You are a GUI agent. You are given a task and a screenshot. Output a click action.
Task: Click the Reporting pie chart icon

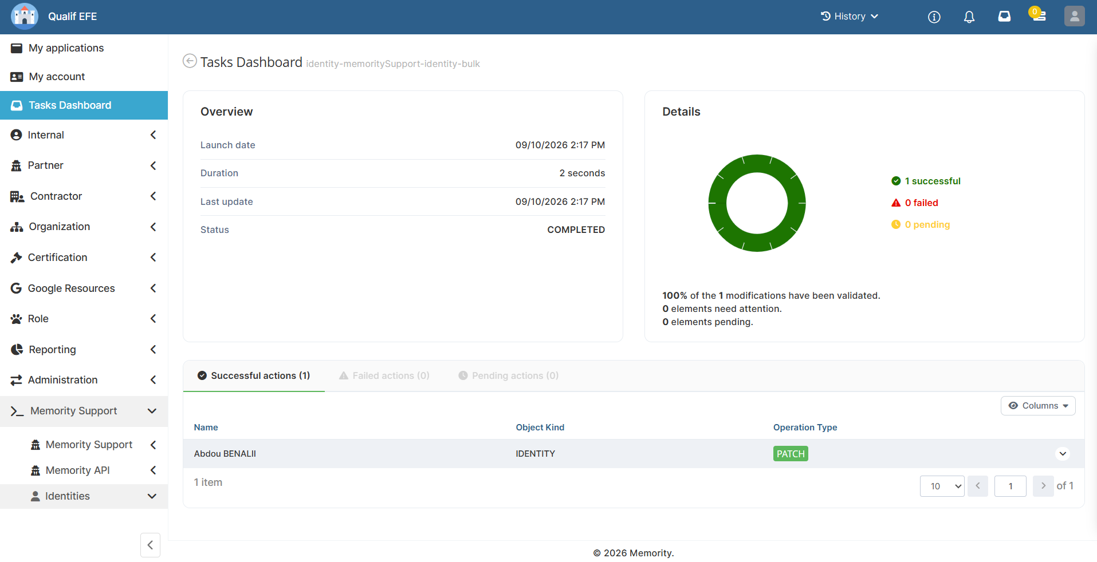tap(17, 350)
